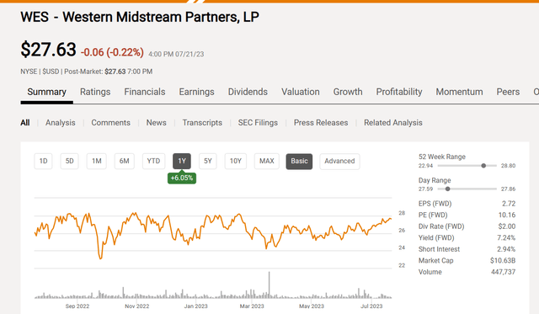Show SEC Filings
Image resolution: width=539 pixels, height=314 pixels.
(x=258, y=123)
